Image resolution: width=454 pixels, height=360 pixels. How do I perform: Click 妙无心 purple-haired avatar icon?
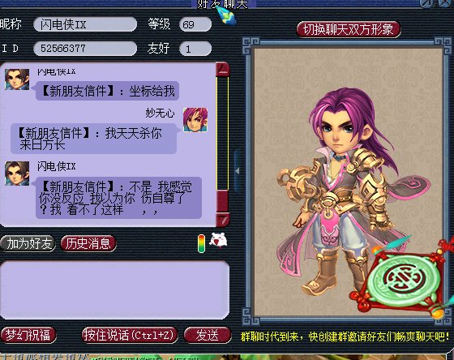[195, 120]
